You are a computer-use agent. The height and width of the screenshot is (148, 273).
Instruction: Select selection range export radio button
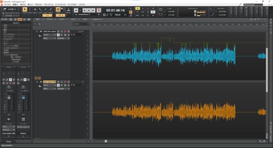click(4, 16)
